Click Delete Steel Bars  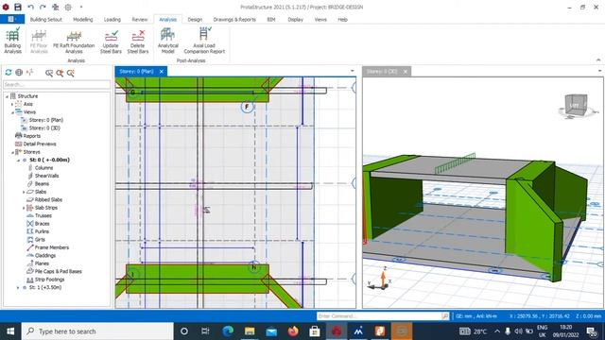(x=138, y=41)
